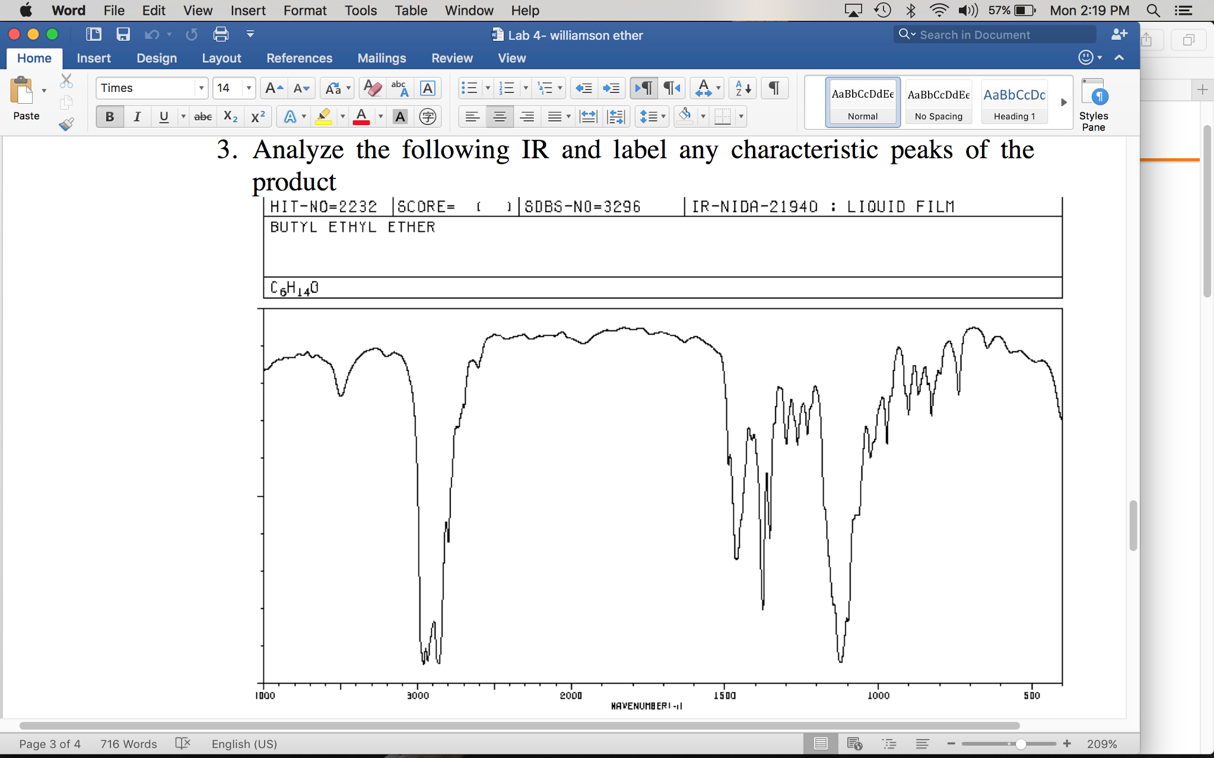Click the Format Painter brush icon
Image resolution: width=1214 pixels, height=758 pixels.
[x=66, y=124]
